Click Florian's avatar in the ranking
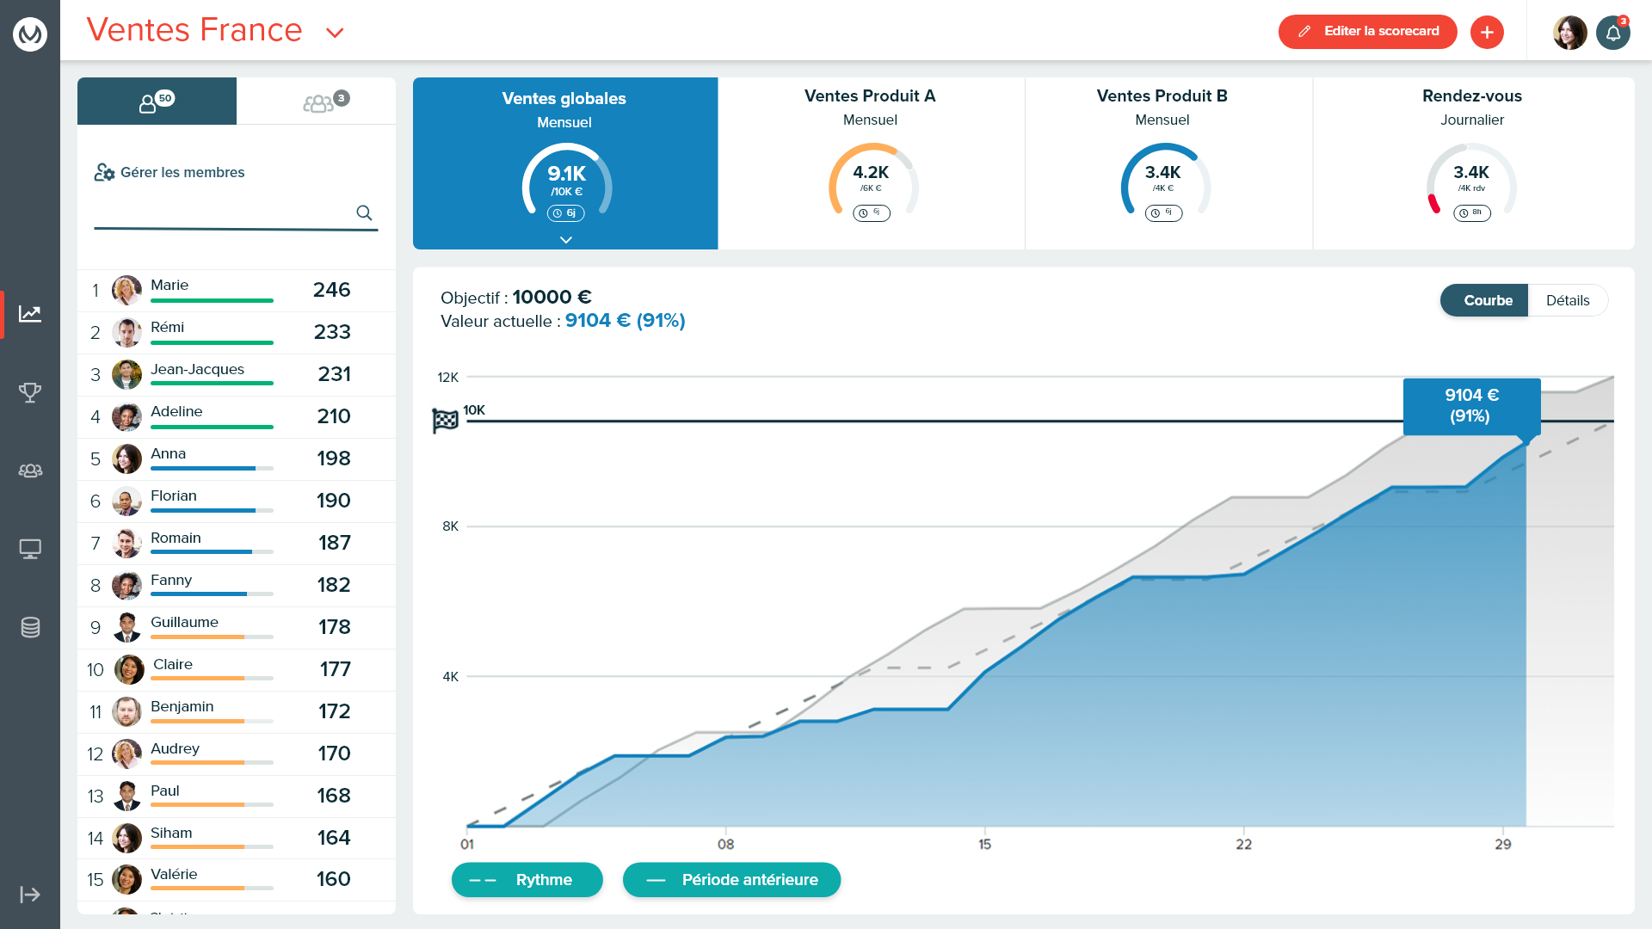 126,501
